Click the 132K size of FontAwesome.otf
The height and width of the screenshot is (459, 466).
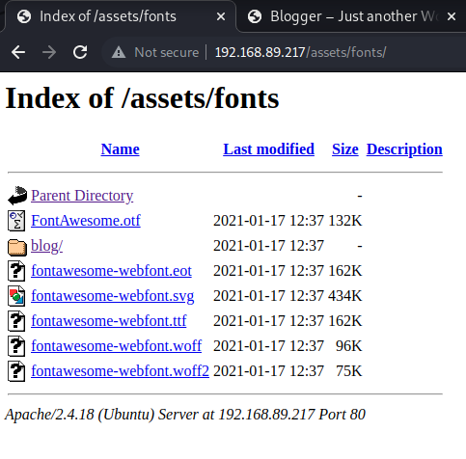tap(345, 221)
